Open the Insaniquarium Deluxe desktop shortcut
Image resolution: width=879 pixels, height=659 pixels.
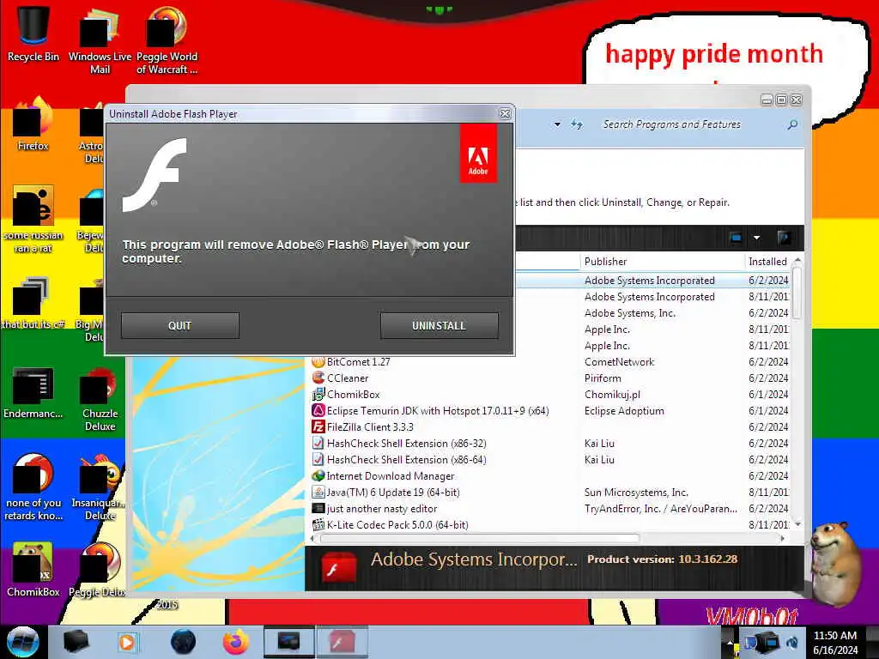(x=99, y=487)
